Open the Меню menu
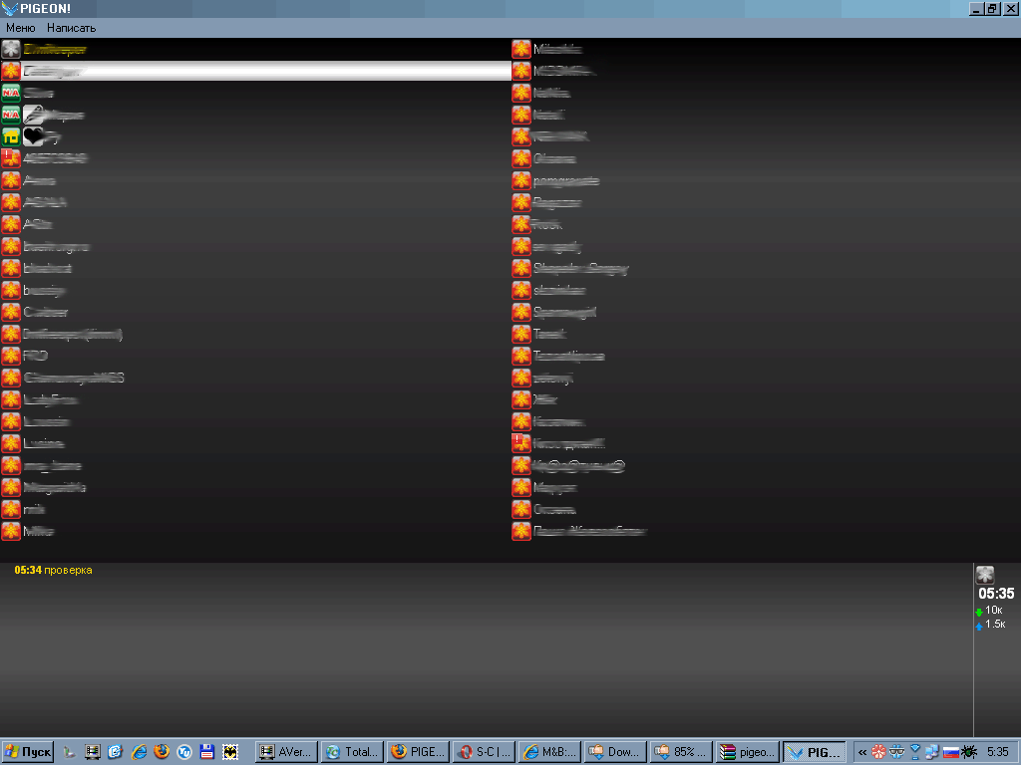This screenshot has width=1021, height=765. coord(21,28)
